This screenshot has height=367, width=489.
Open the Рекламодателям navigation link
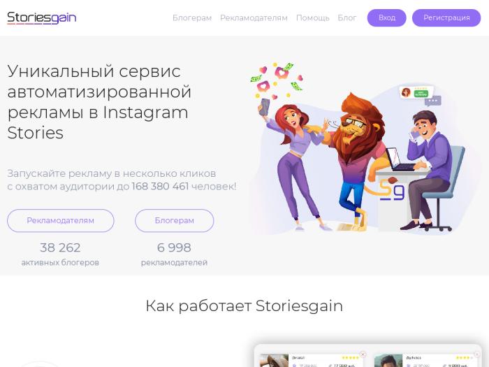(x=254, y=17)
